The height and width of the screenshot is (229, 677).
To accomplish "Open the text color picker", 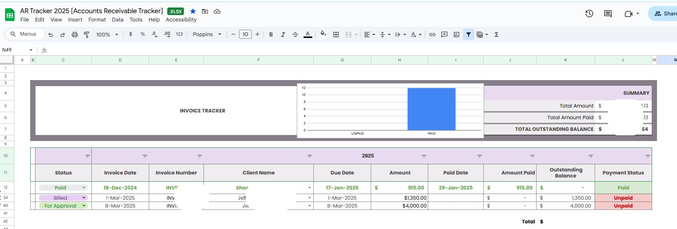I will (308, 35).
